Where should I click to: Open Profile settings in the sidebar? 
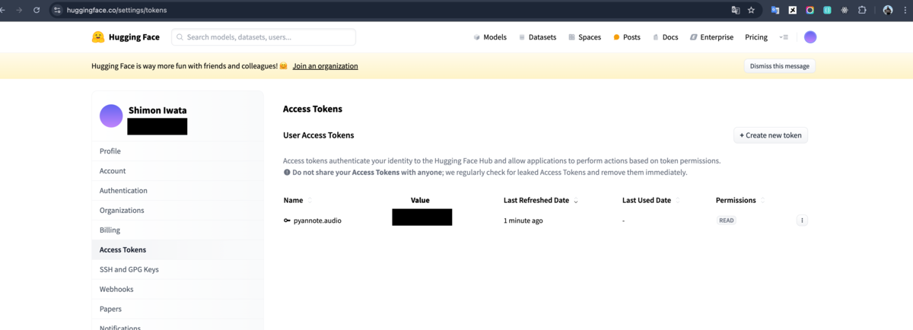(x=177, y=151)
